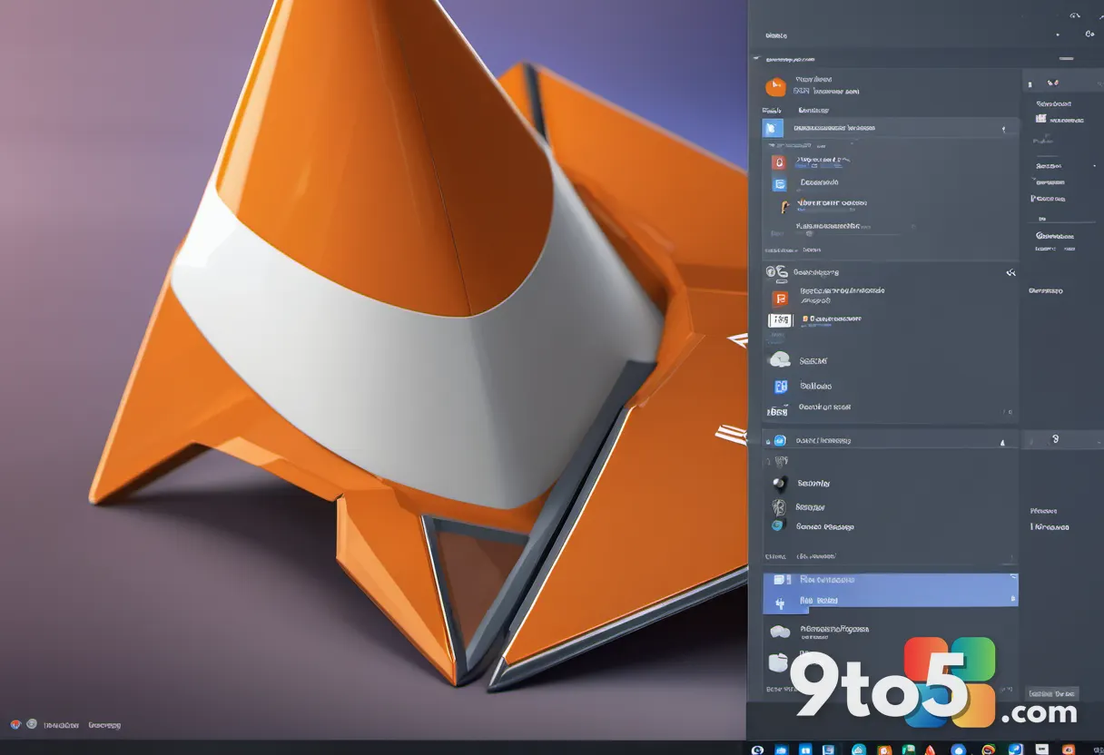Open the green icon in the taskbar
The width and height of the screenshot is (1104, 755).
pos(909,750)
